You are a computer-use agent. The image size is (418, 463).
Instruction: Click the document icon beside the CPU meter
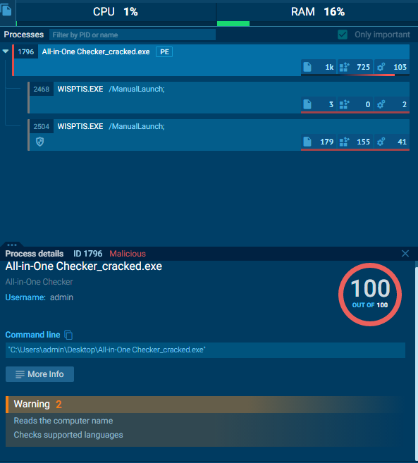(x=6, y=11)
